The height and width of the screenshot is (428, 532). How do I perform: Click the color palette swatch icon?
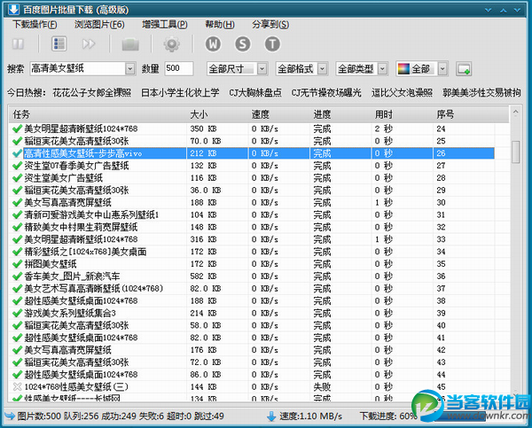tap(403, 69)
